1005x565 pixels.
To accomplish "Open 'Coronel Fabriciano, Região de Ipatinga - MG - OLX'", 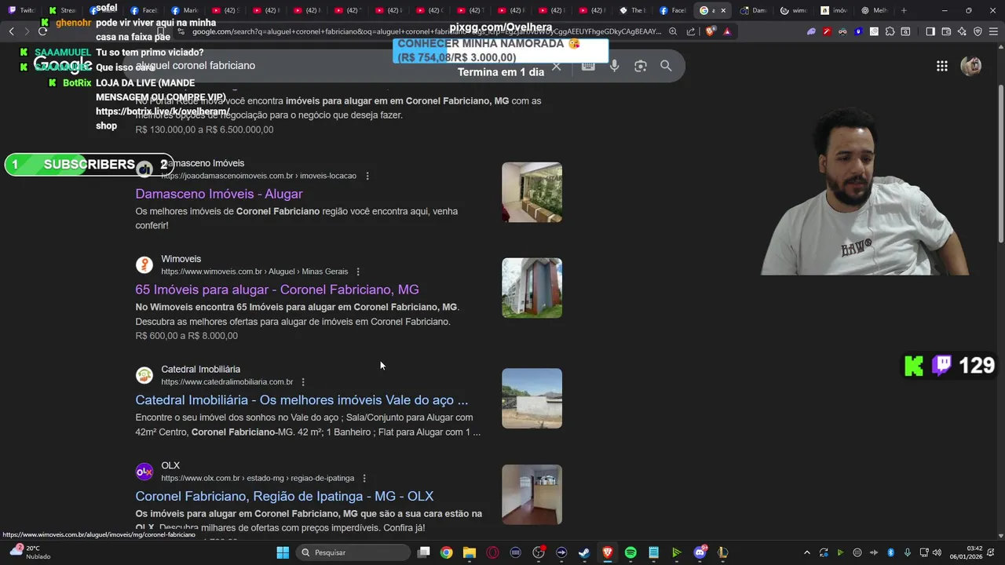I will pos(284,496).
